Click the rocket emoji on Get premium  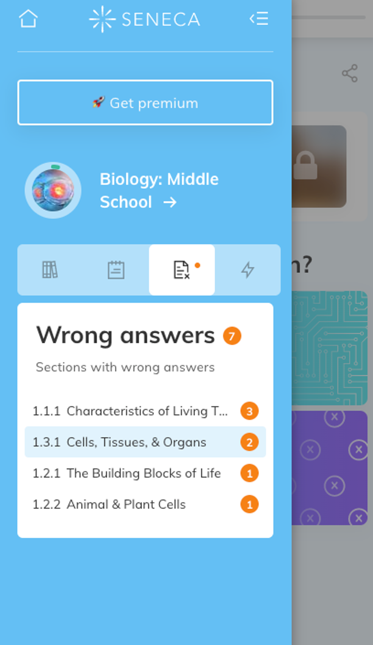pyautogui.click(x=98, y=103)
